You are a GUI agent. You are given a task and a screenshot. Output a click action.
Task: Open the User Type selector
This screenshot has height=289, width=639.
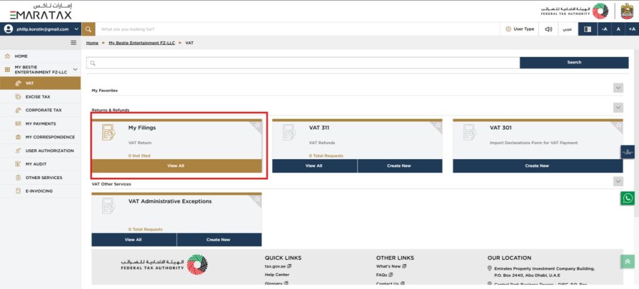[x=520, y=29]
